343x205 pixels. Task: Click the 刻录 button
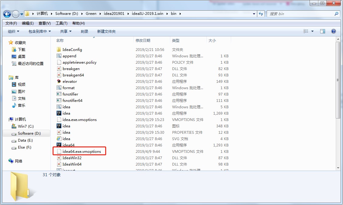[85, 32]
